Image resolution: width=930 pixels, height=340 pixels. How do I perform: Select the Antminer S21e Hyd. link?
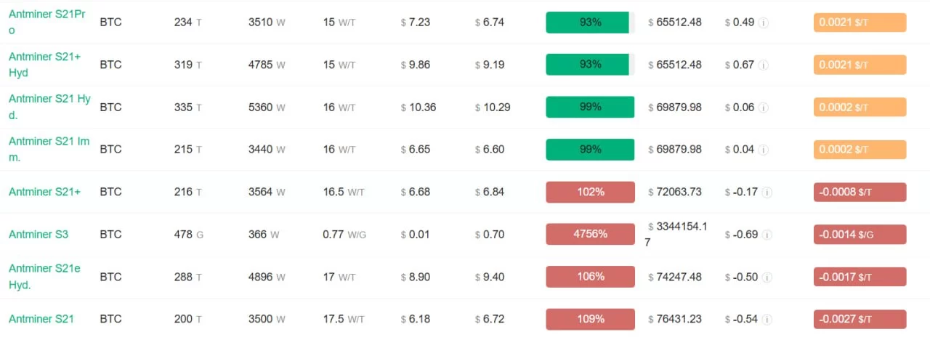tap(44, 277)
